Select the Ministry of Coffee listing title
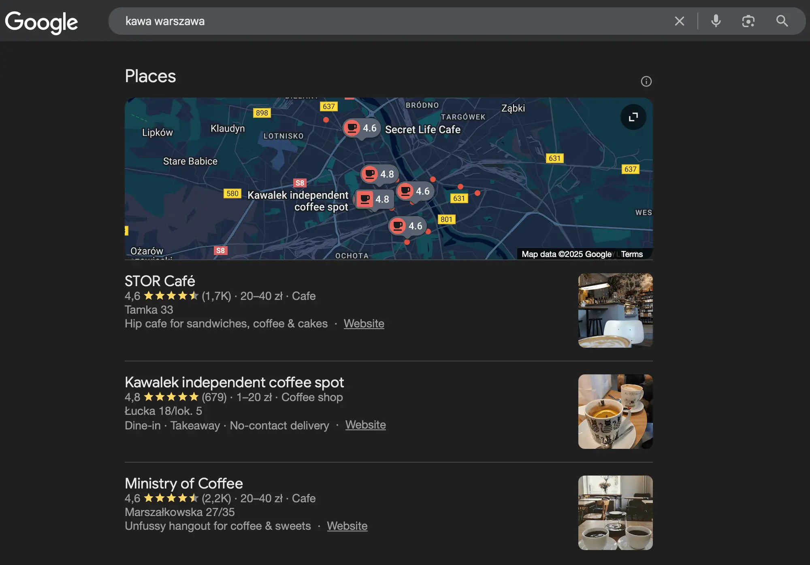The width and height of the screenshot is (810, 565). tap(183, 483)
